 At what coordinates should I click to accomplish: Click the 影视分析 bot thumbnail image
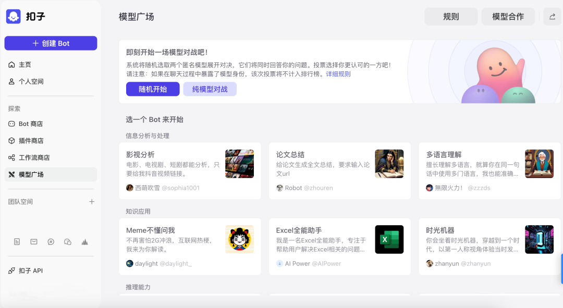[239, 163]
